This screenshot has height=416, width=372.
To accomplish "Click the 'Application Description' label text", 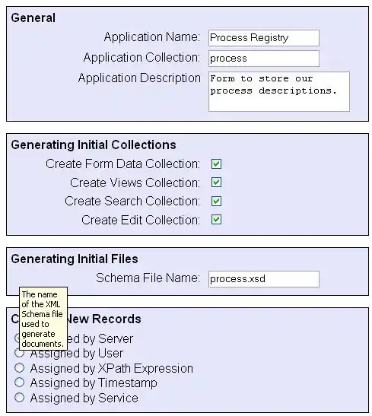I will 139,78.
